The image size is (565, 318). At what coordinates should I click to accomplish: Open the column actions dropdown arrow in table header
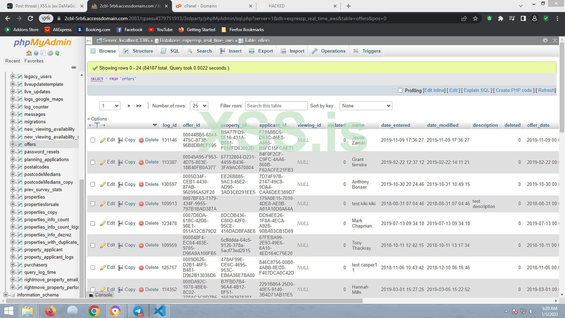[x=155, y=125]
